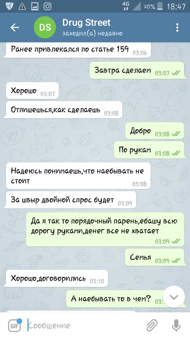
Task: Open the DS green profile avatar
Action: pyautogui.click(x=45, y=27)
